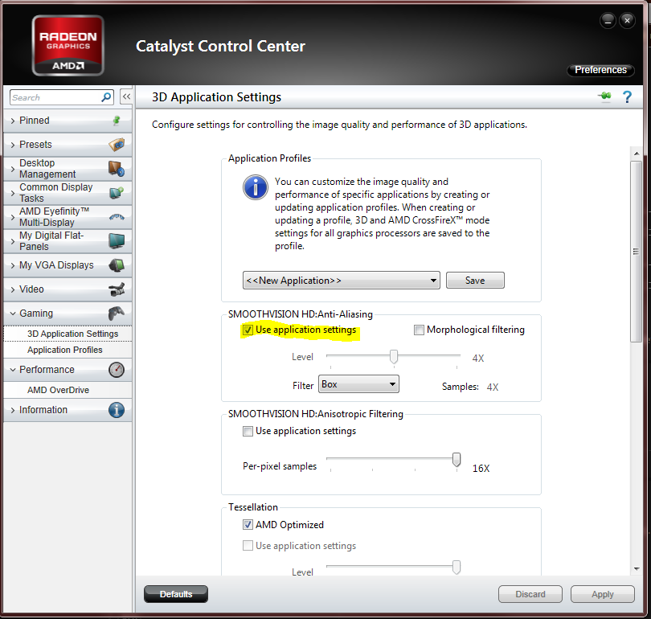Click the blue info icon in Application Profiles
651x619 pixels.
(x=256, y=187)
